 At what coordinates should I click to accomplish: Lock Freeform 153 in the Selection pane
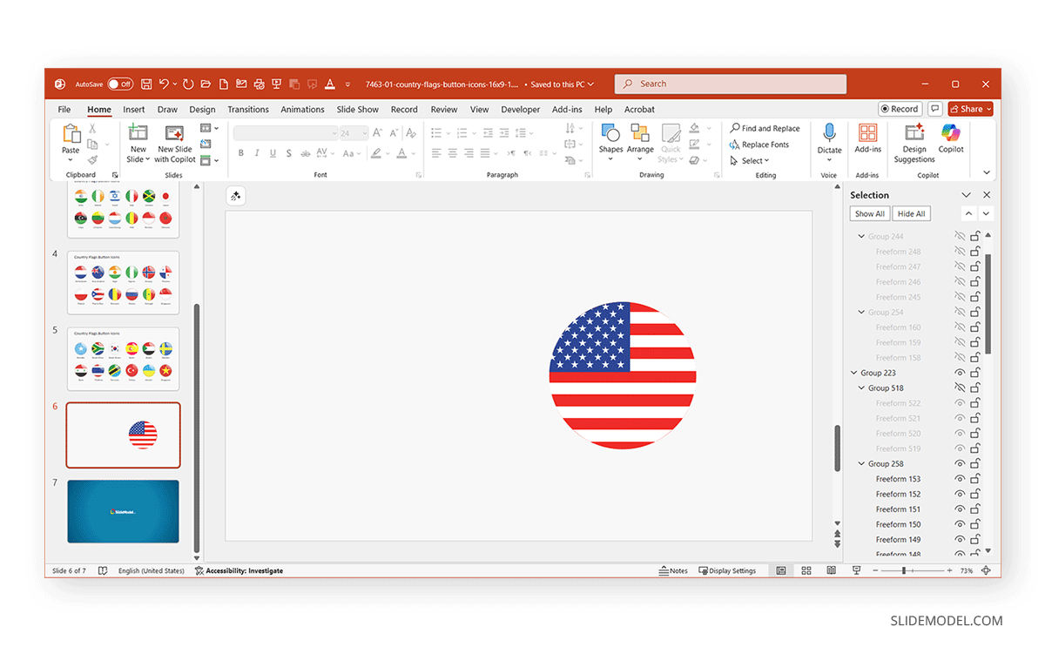coord(974,478)
